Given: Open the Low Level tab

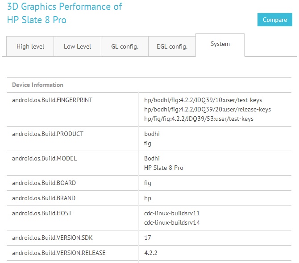Looking at the screenshot, I should click(77, 46).
